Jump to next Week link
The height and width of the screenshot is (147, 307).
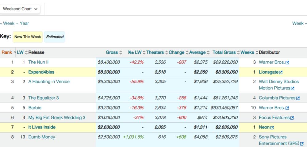pos(300,23)
